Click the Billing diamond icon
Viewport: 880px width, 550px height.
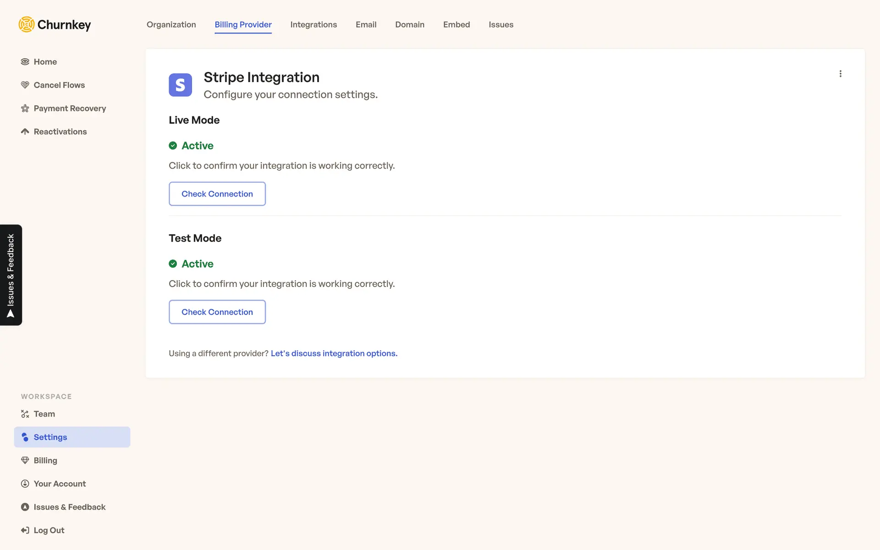[x=25, y=460]
